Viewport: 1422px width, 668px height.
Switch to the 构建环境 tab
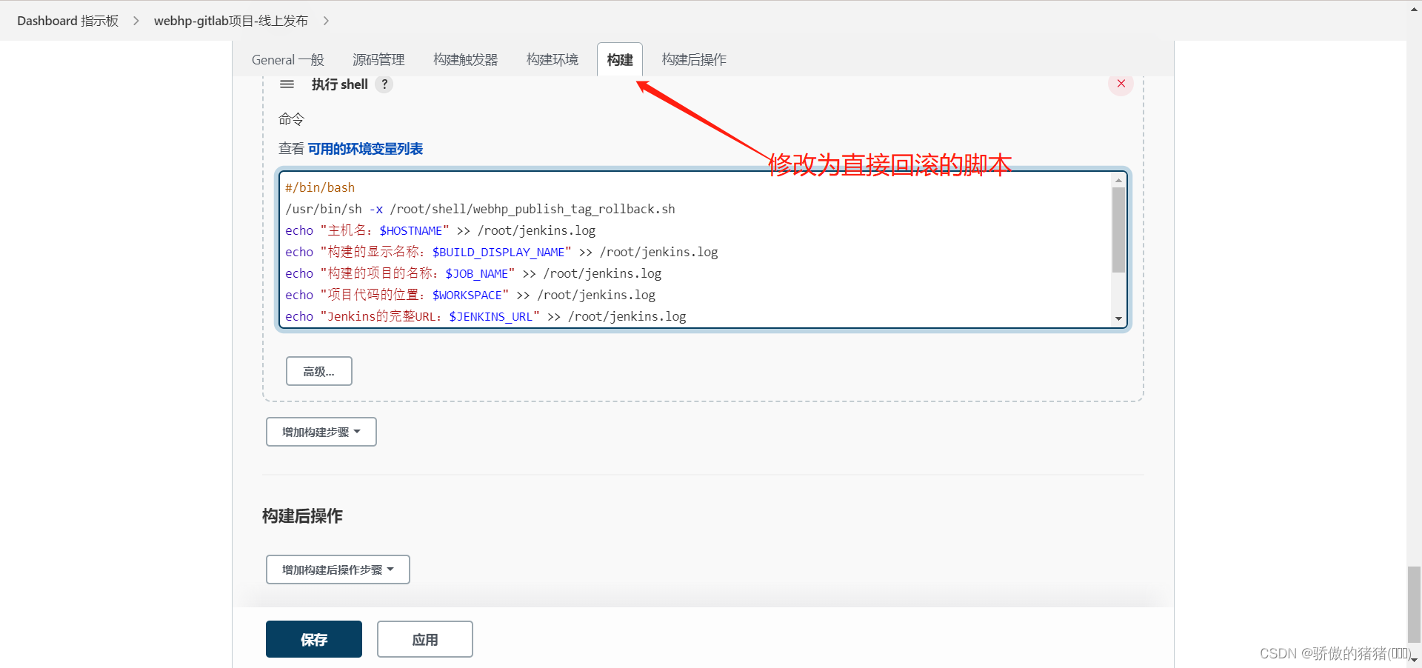tap(552, 59)
